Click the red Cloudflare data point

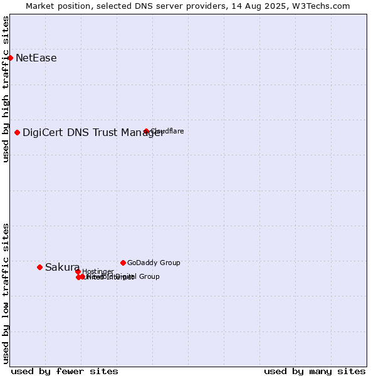click(146, 132)
